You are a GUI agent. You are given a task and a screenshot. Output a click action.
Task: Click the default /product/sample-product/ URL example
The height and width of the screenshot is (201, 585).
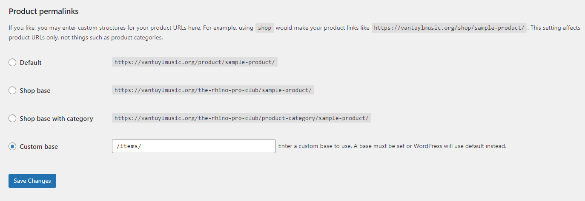(195, 62)
